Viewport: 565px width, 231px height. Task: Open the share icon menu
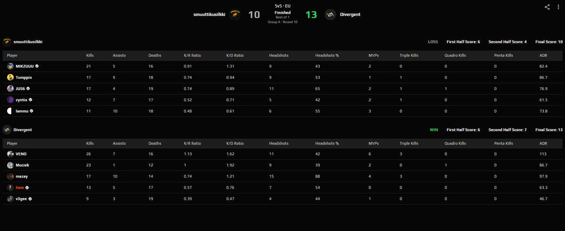coord(547,7)
